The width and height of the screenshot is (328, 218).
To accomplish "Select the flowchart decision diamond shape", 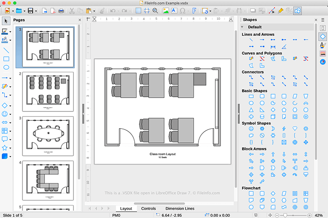I will coord(273,193).
